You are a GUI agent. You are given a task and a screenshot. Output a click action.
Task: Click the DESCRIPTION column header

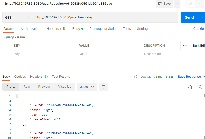pos(154,46)
